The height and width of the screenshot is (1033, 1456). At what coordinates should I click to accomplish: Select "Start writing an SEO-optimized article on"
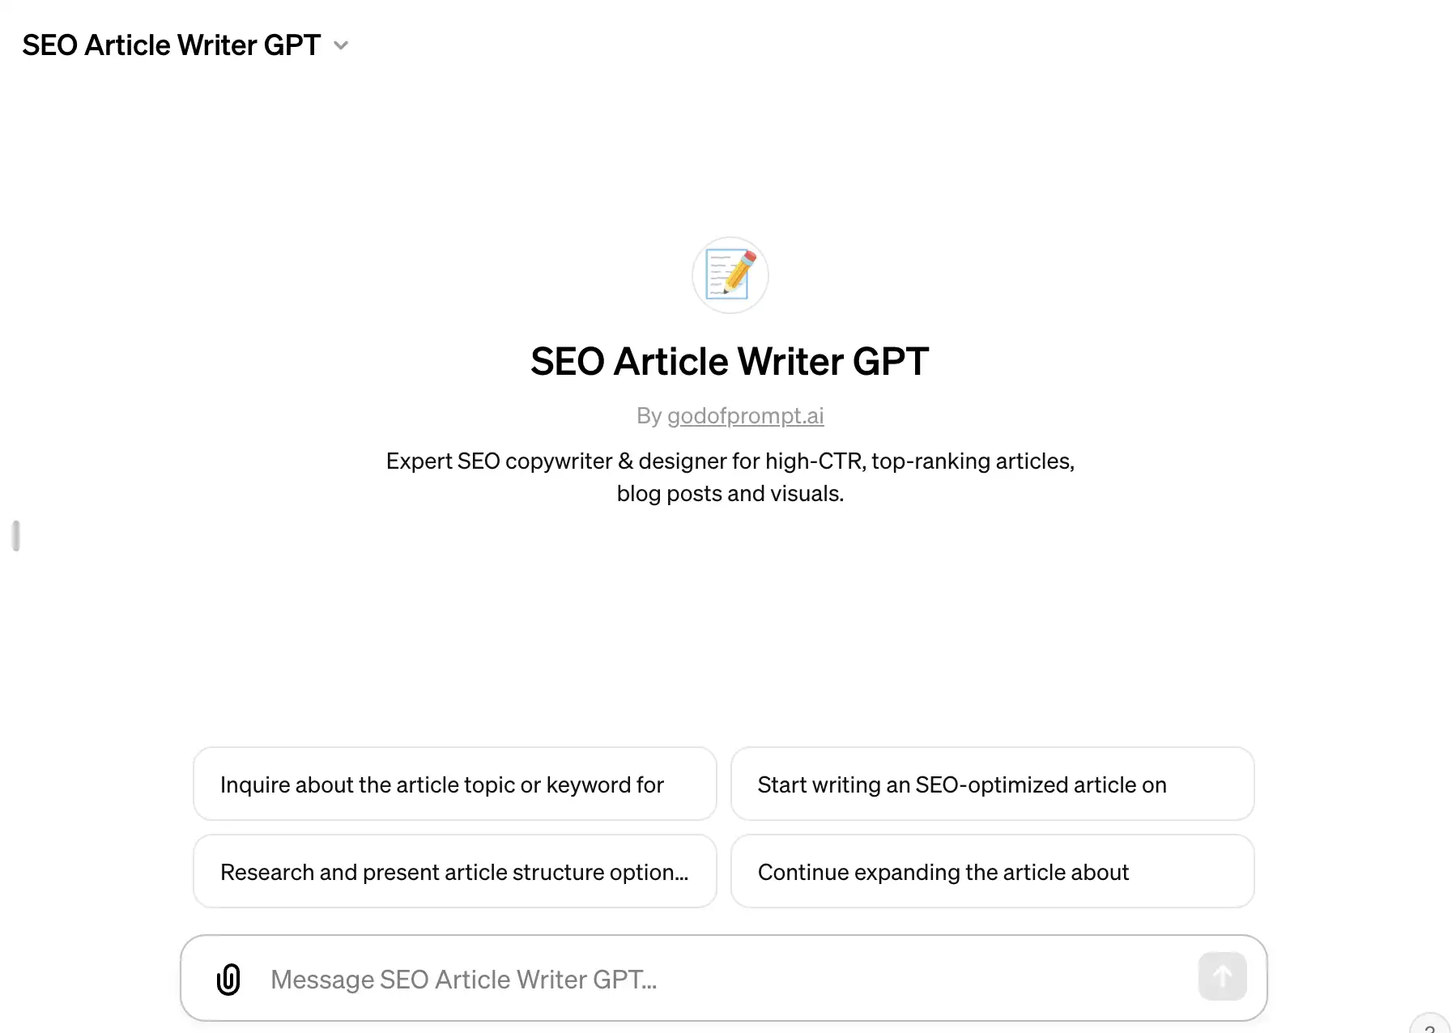point(991,784)
